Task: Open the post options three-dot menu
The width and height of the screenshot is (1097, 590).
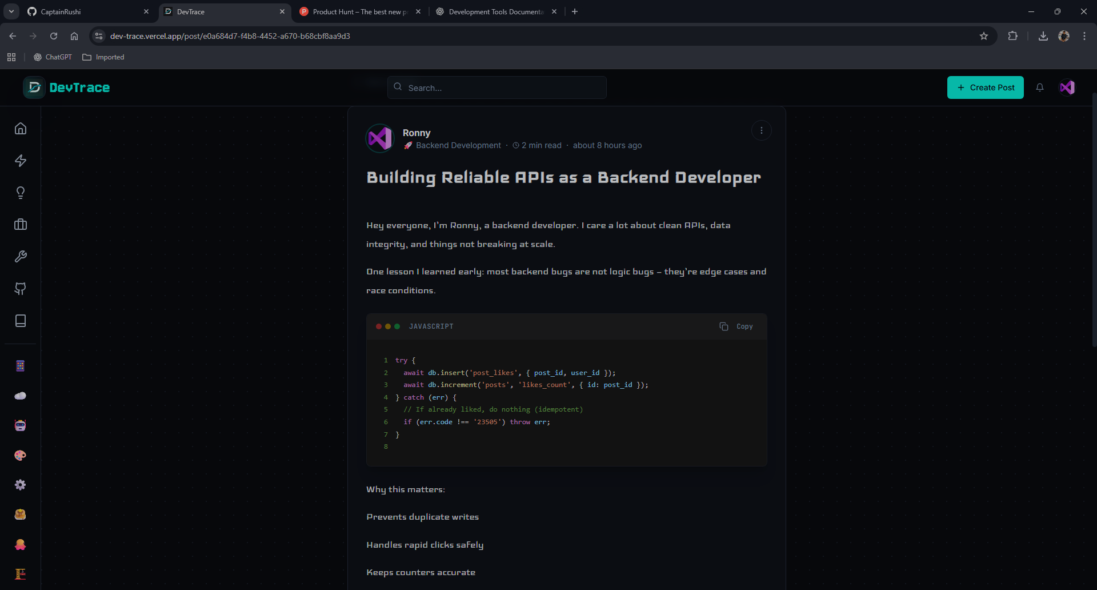Action: point(761,130)
